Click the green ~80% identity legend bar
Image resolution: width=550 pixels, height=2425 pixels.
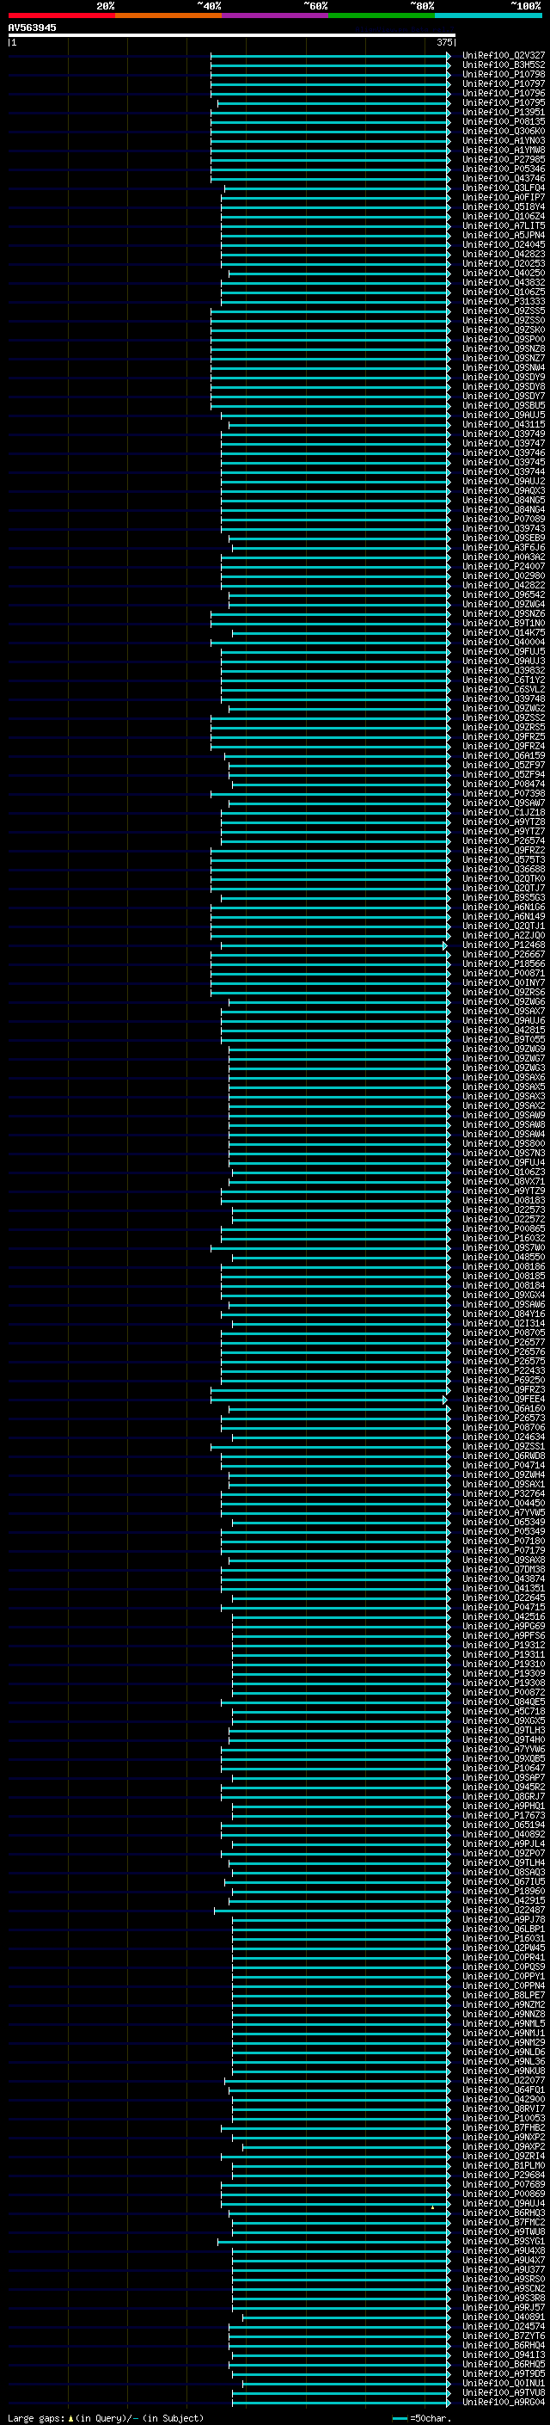click(382, 15)
